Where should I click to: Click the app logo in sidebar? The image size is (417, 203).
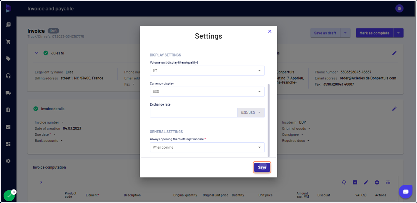pyautogui.click(x=8, y=8)
